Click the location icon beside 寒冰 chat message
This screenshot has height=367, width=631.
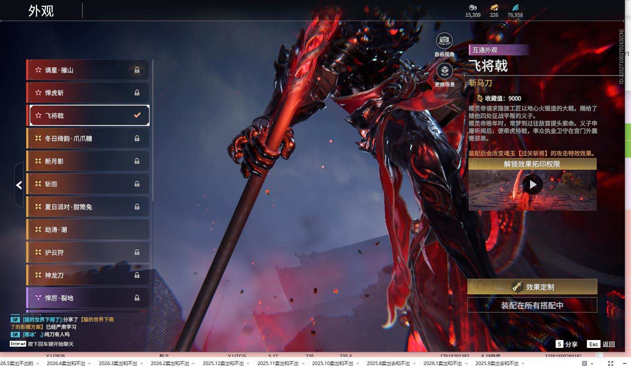tap(15, 334)
